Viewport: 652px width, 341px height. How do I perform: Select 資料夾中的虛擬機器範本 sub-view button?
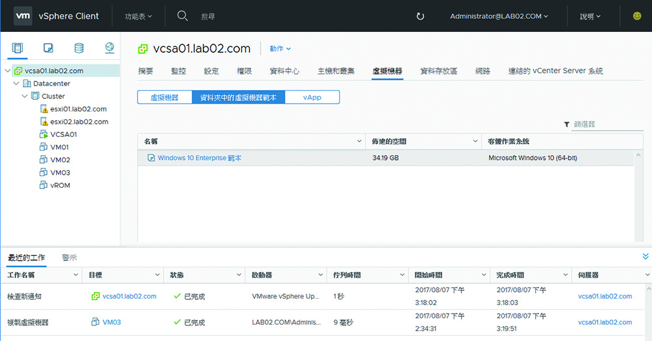pyautogui.click(x=238, y=97)
